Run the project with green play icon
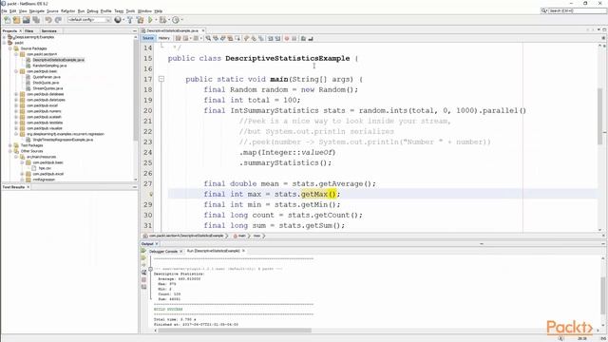The height and width of the screenshot is (342, 608). click(x=150, y=20)
